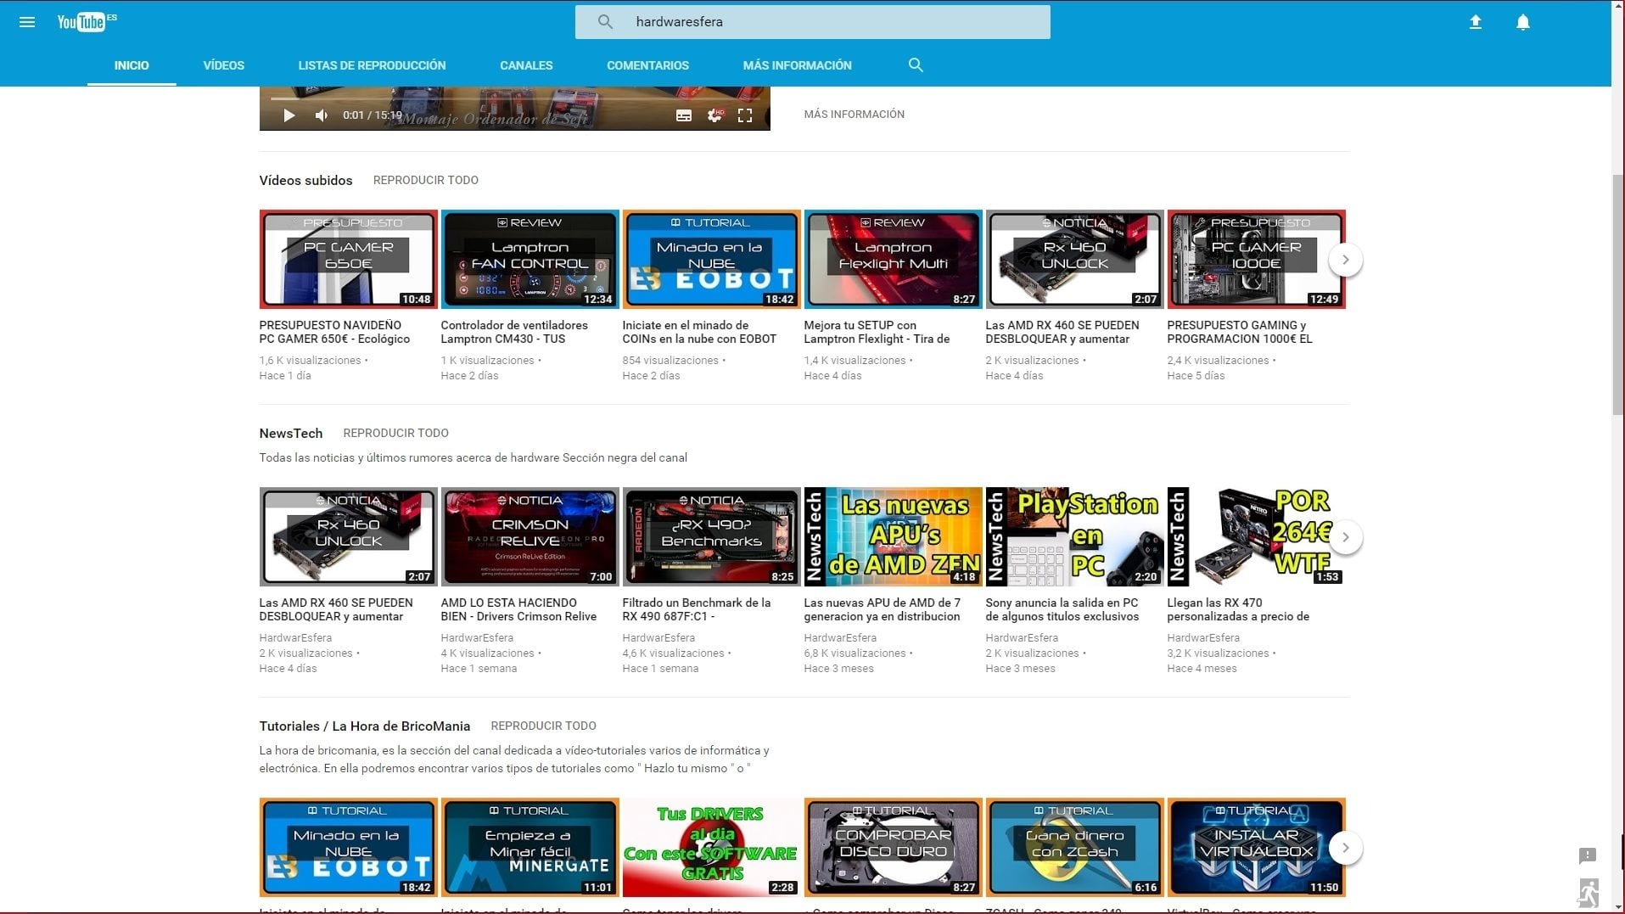Image resolution: width=1625 pixels, height=914 pixels.
Task: Open CRIMSON RELIVE noticia thumbnail
Action: click(530, 536)
